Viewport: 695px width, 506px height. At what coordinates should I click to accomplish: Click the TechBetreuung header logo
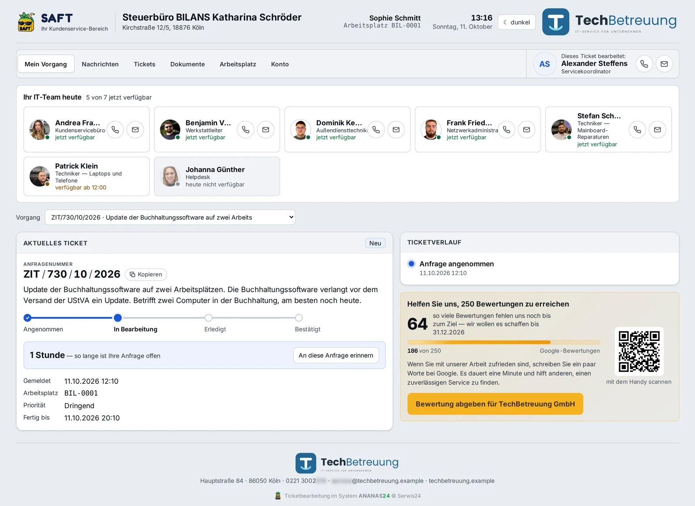[x=609, y=22]
